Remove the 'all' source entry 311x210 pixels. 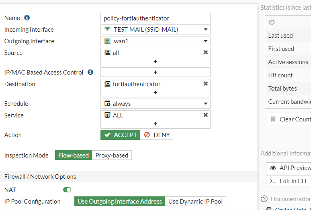pyautogui.click(x=205, y=52)
